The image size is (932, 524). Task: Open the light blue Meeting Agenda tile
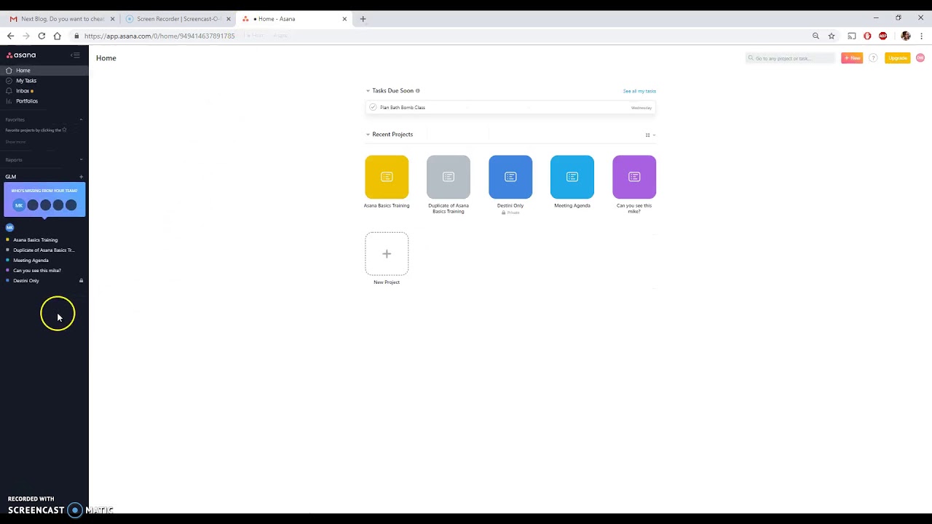click(572, 177)
